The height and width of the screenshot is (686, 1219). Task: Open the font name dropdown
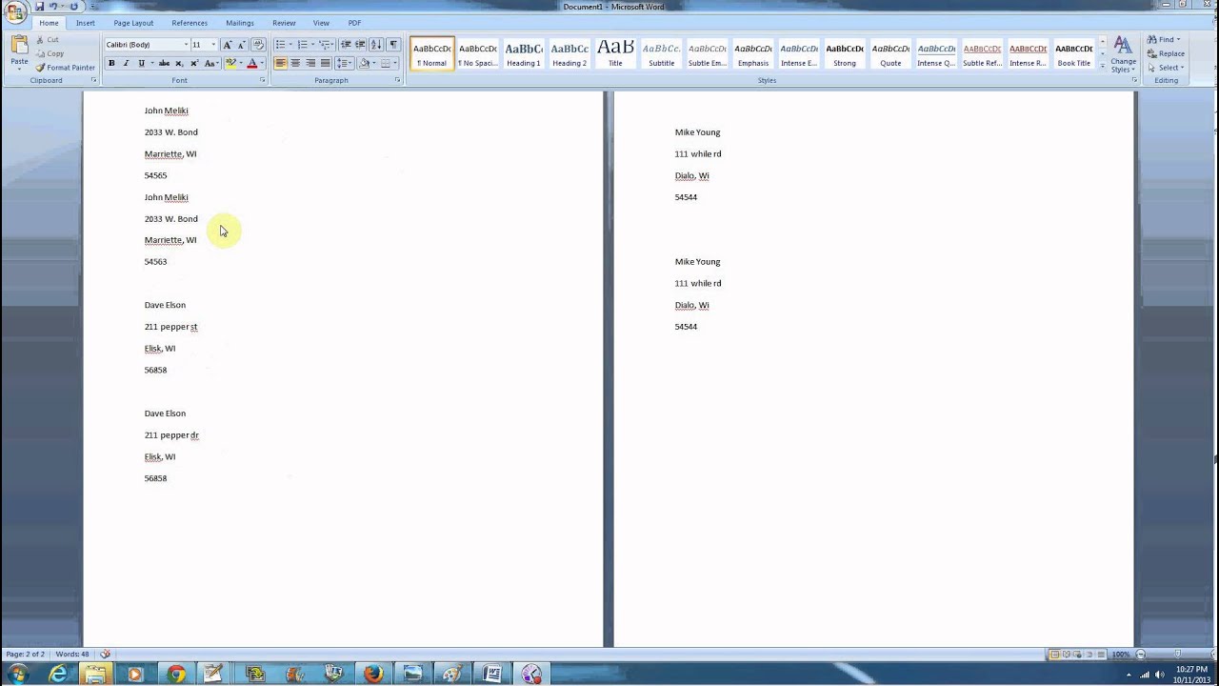[186, 45]
